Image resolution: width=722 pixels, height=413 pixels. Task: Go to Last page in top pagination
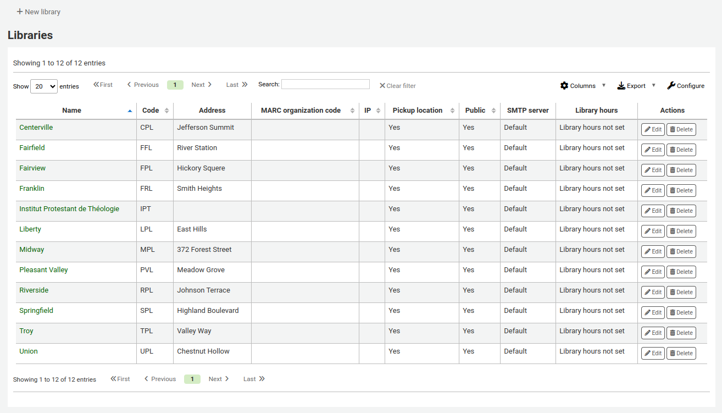click(237, 85)
